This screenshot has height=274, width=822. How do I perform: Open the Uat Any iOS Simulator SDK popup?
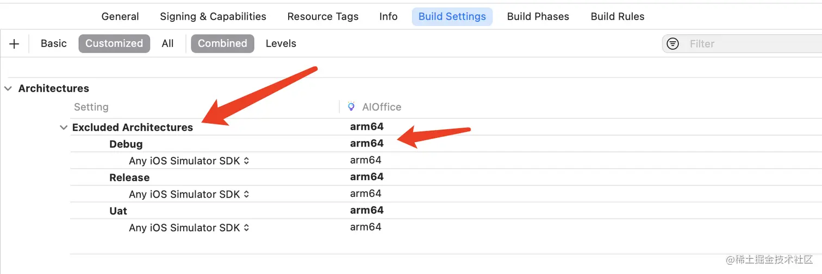click(189, 228)
